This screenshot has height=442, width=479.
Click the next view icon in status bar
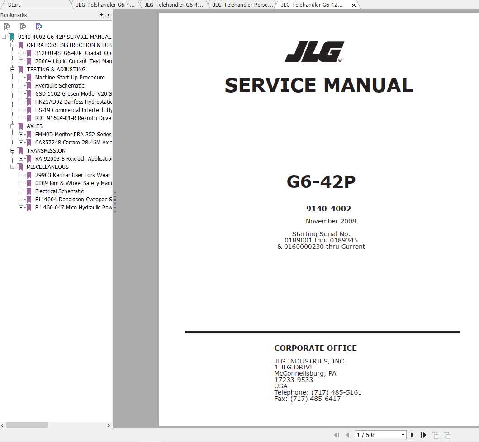point(447,435)
